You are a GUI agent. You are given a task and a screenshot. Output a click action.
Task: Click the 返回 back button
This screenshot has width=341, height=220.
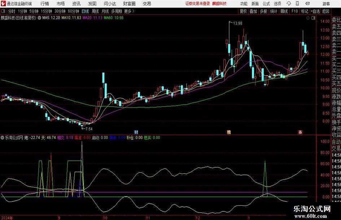point(325,11)
